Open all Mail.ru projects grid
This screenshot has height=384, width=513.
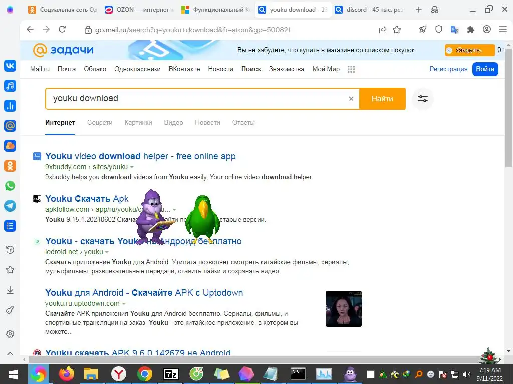351,69
